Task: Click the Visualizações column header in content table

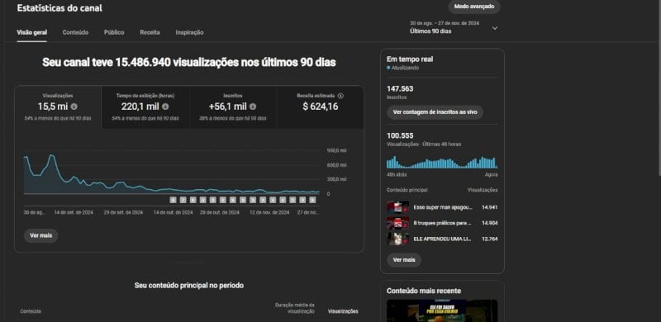Action: [343, 311]
